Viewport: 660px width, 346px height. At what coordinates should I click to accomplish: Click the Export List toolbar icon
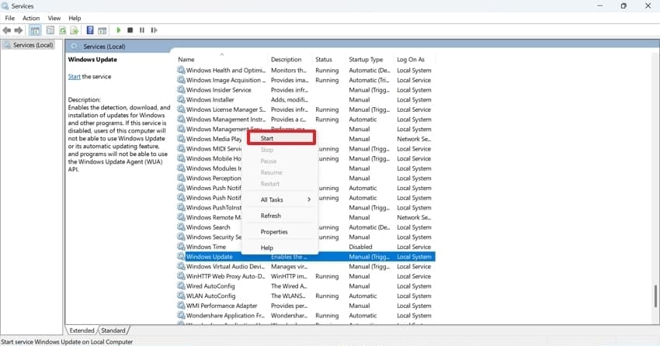pos(74,30)
